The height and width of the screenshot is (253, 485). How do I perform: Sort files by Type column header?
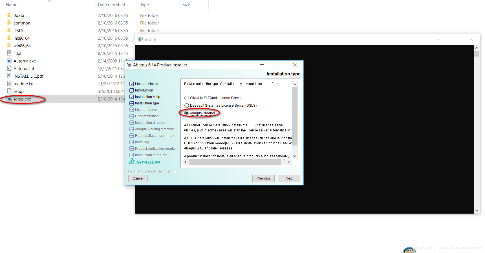144,5
